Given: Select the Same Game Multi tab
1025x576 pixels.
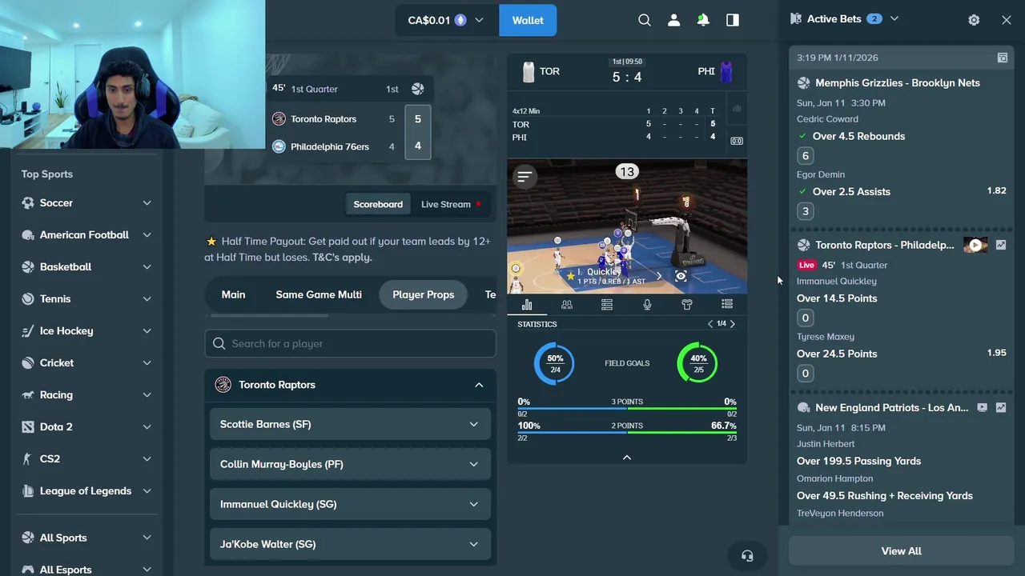Looking at the screenshot, I should 319,294.
